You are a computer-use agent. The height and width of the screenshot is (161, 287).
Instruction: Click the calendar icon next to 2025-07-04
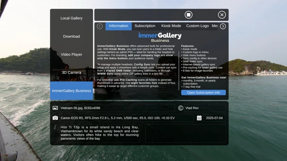pyautogui.click(x=199, y=118)
